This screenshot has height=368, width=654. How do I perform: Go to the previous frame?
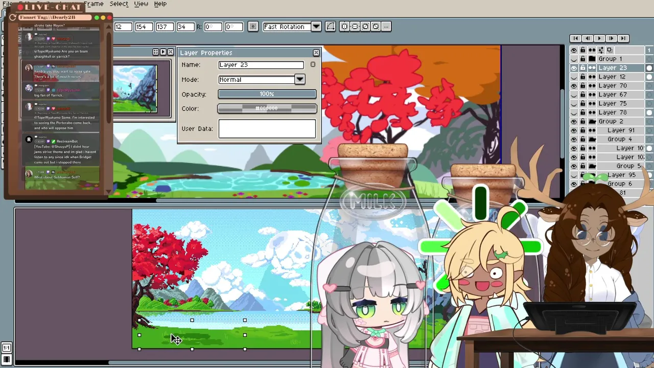pos(588,38)
